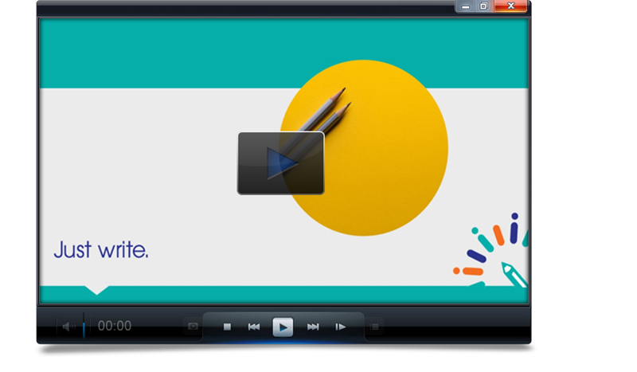Close the media player window
637x372 pixels.
coord(510,6)
